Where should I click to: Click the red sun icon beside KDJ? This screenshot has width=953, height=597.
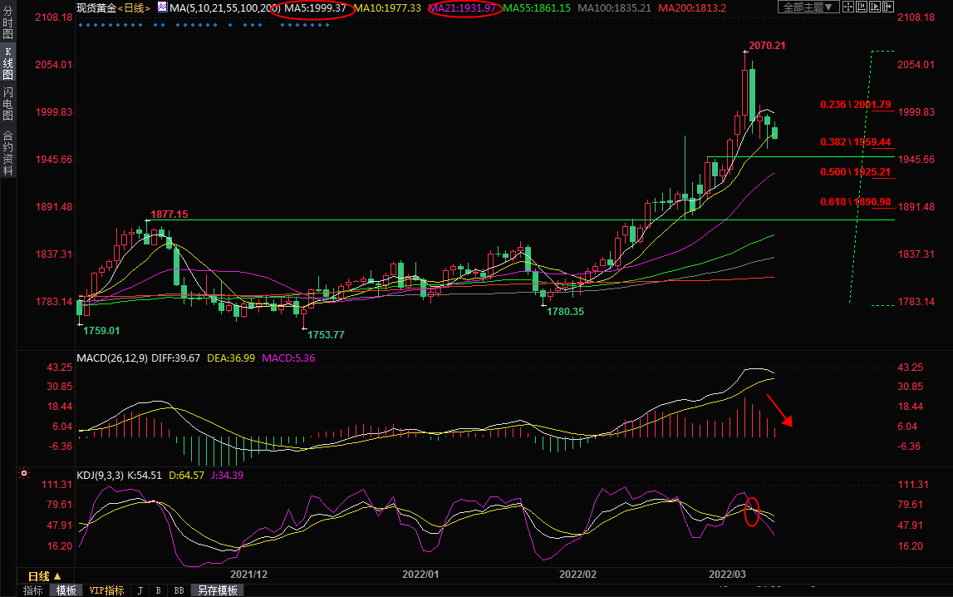point(24,475)
